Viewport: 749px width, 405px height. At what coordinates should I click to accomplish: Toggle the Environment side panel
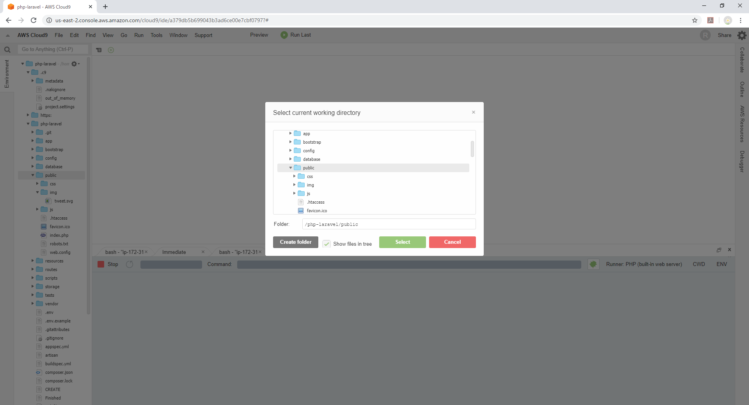7,74
